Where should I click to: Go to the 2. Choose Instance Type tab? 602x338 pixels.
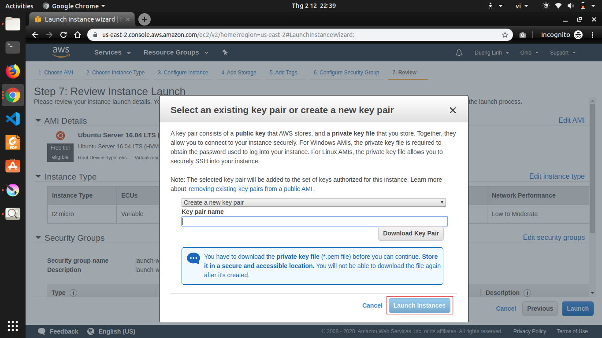pos(115,73)
